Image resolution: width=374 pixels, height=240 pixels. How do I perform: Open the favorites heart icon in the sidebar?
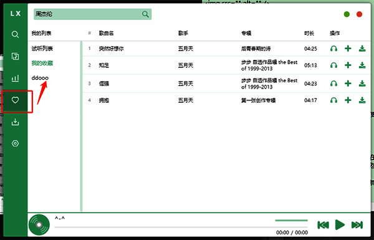(15, 100)
